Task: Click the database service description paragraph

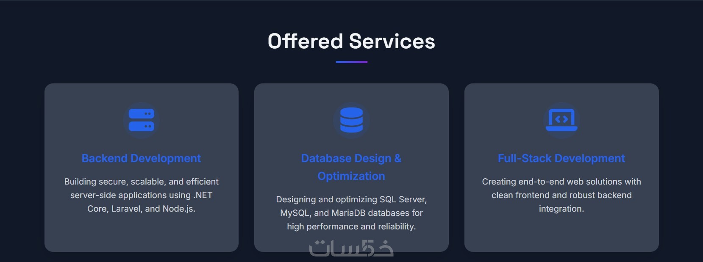Action: [x=351, y=213]
